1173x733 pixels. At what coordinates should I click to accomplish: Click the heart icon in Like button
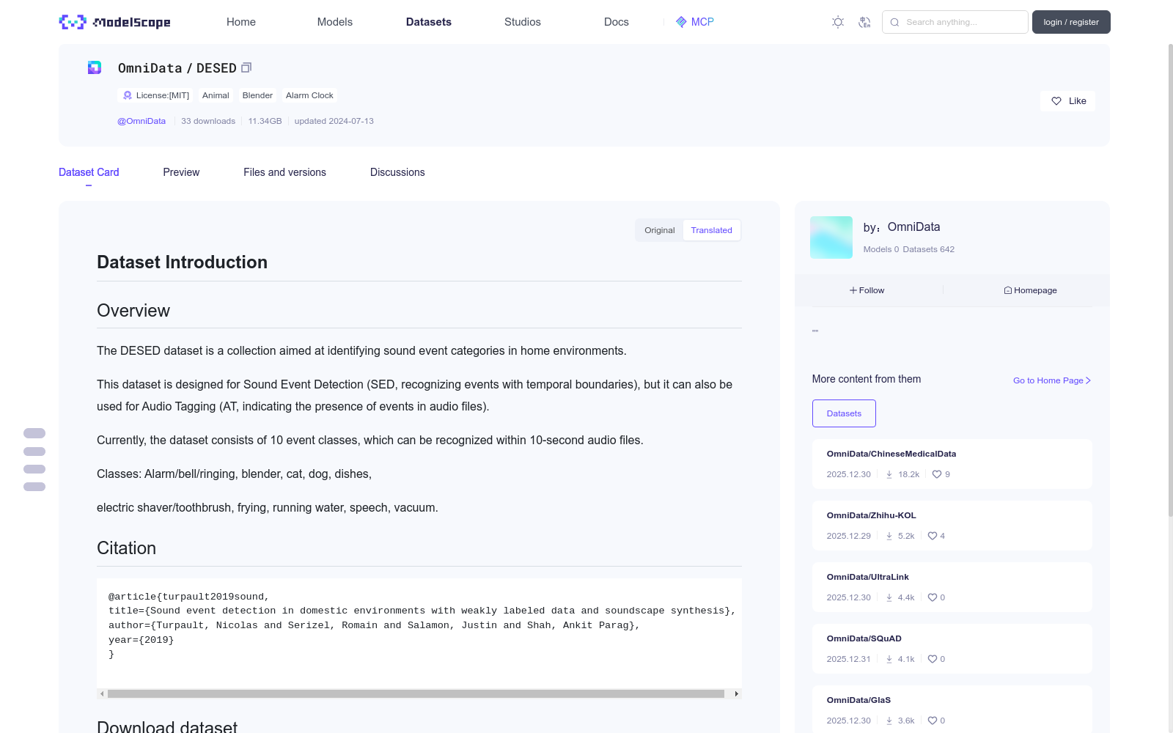point(1056,101)
